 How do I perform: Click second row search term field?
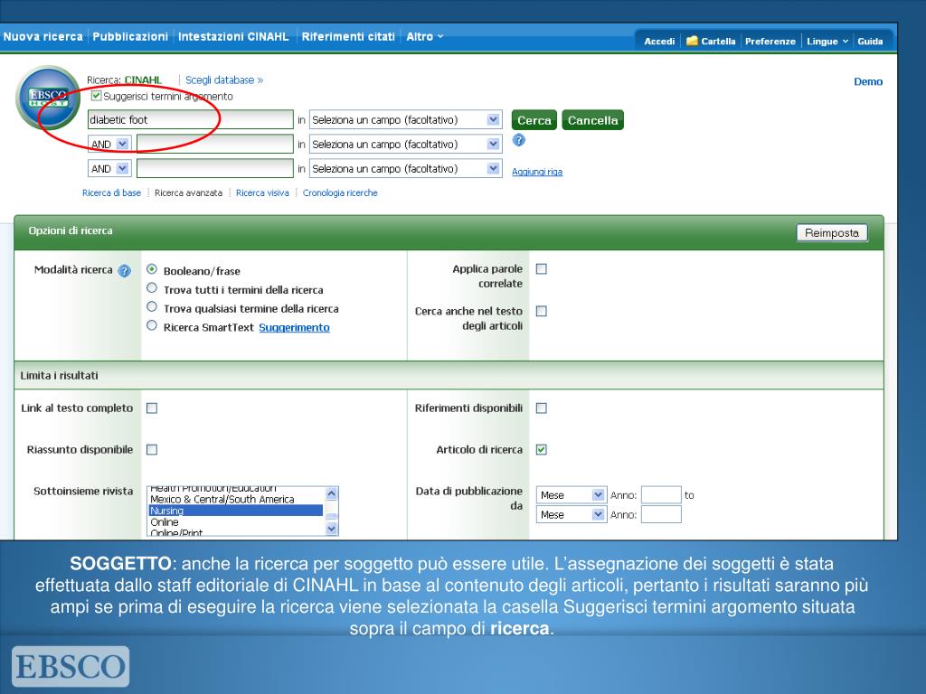pyautogui.click(x=215, y=144)
